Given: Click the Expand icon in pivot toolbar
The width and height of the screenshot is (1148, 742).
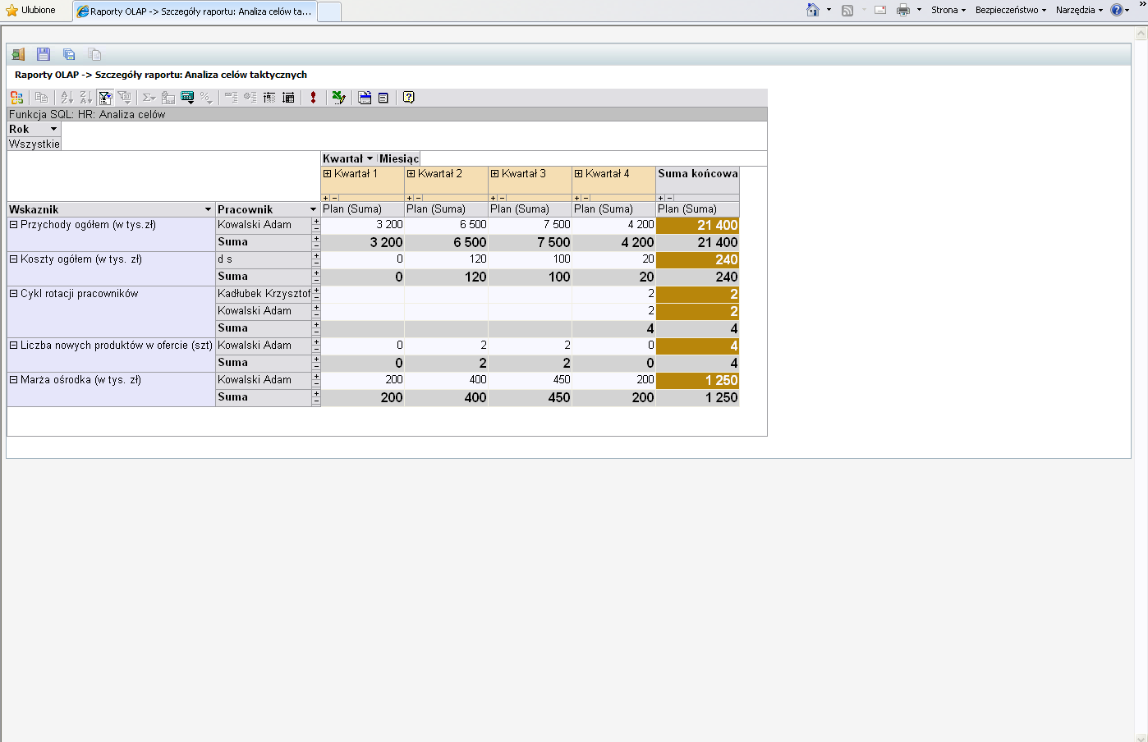Looking at the screenshot, I should pos(250,97).
